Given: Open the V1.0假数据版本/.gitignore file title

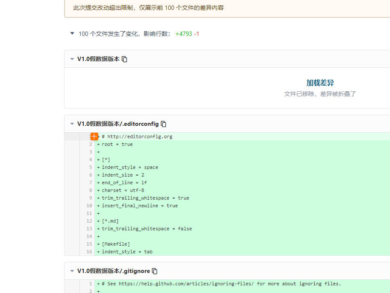Looking at the screenshot, I should pyautogui.click(x=114, y=271).
